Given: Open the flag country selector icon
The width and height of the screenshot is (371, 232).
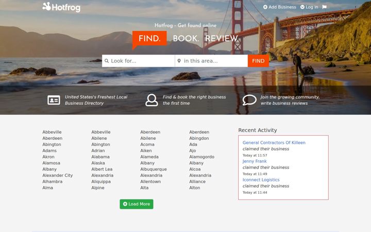Looking at the screenshot, I should (x=325, y=7).
